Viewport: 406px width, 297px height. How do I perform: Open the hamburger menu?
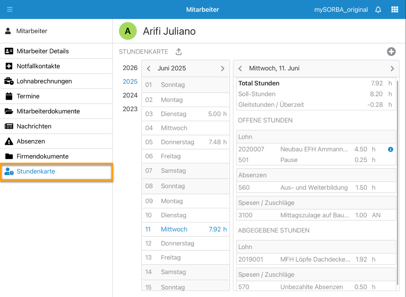click(x=10, y=9)
